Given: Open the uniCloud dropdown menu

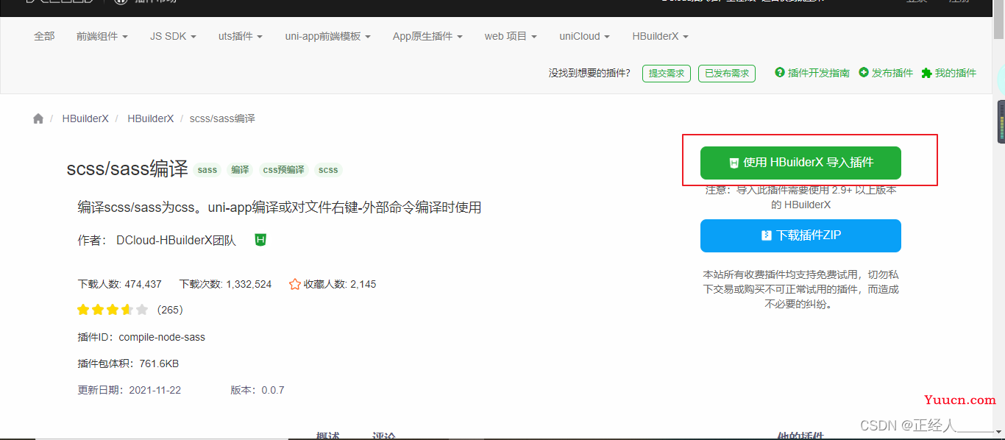Looking at the screenshot, I should (x=585, y=36).
